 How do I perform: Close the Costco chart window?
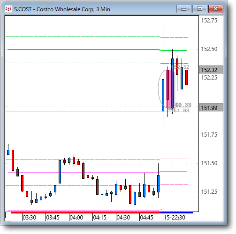tap(216, 9)
